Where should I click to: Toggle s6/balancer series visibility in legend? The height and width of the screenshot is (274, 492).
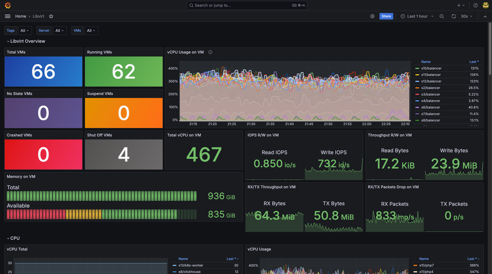[430, 108]
